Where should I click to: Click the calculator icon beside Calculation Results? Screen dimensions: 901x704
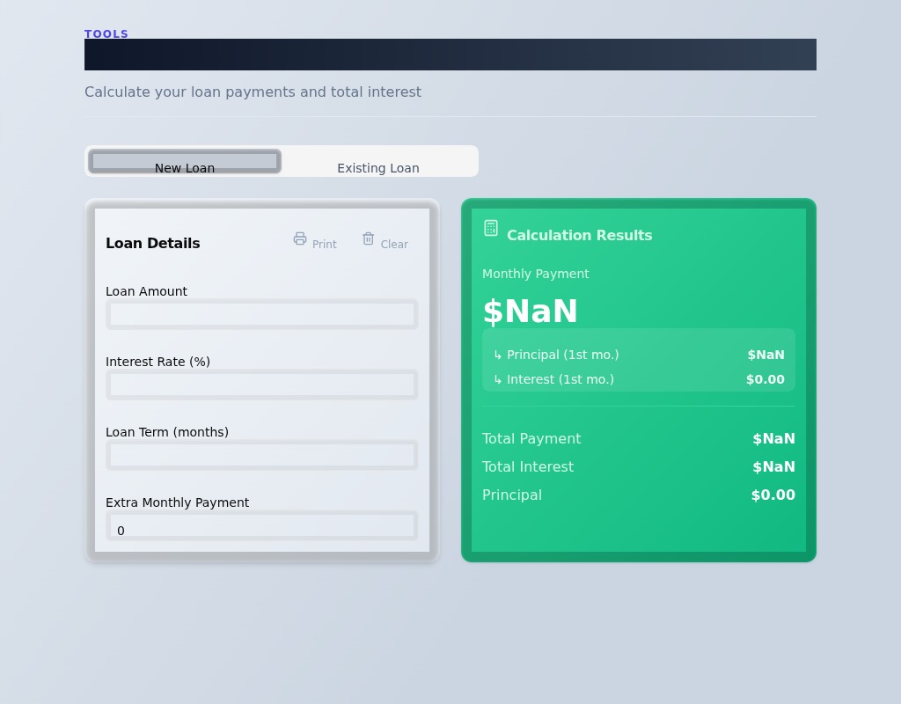[x=491, y=228]
